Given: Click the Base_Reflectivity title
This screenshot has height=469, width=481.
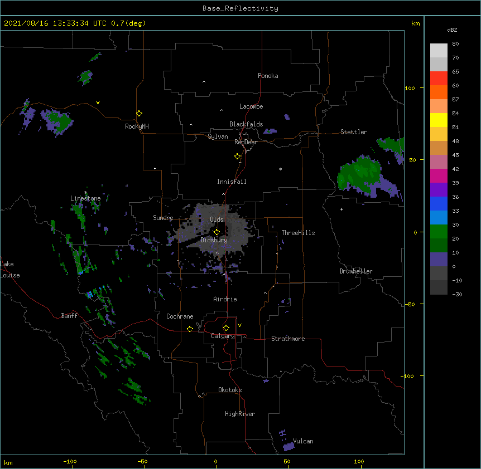Looking at the screenshot, I should click(x=240, y=8).
